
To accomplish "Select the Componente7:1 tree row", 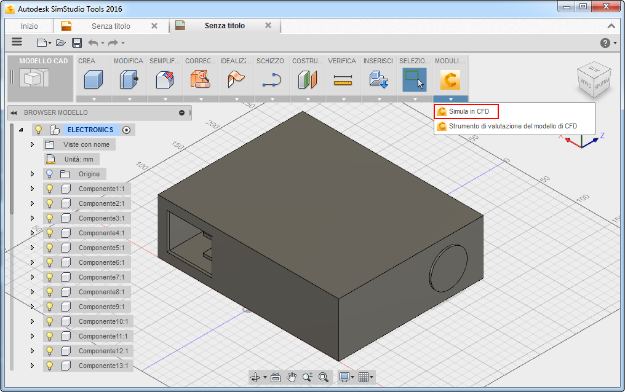I will (87, 277).
